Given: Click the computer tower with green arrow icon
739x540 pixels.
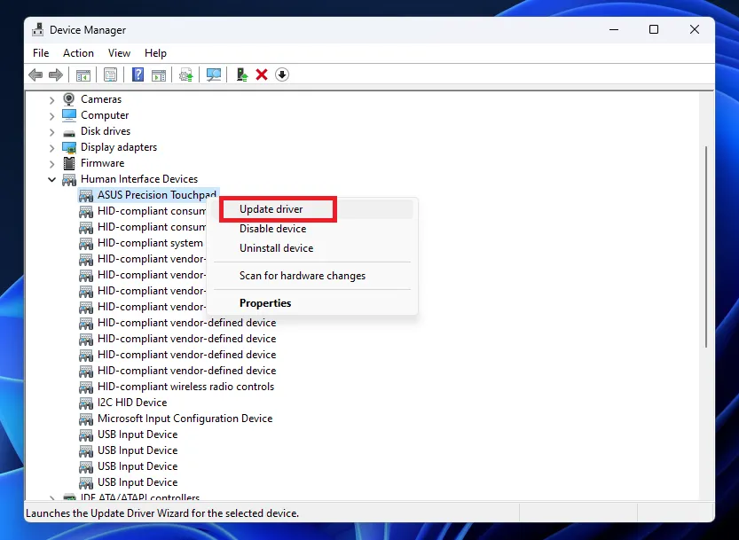Looking at the screenshot, I should click(x=242, y=74).
